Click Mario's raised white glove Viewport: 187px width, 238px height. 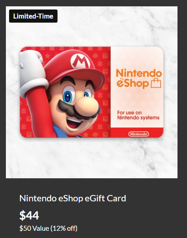(33, 71)
